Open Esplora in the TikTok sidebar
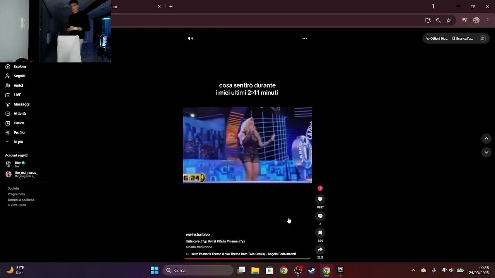 click(16, 66)
